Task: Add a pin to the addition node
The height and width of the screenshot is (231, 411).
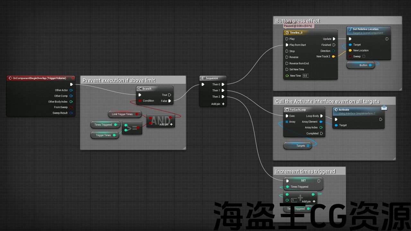Action: [314, 201]
